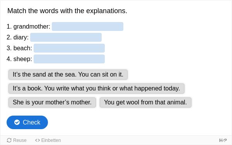The image size is (232, 145).
Task: Pick the 'You get wool' answer card
Action: click(x=145, y=102)
